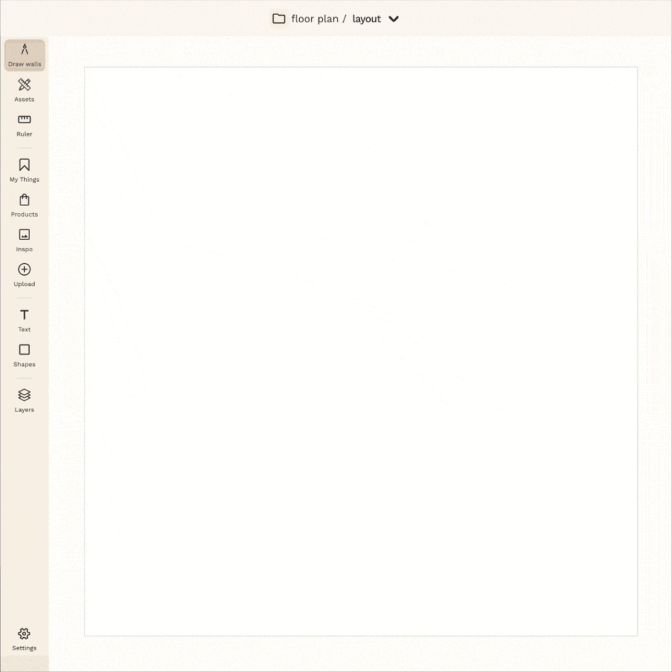Open the Inspo image panel

point(24,235)
